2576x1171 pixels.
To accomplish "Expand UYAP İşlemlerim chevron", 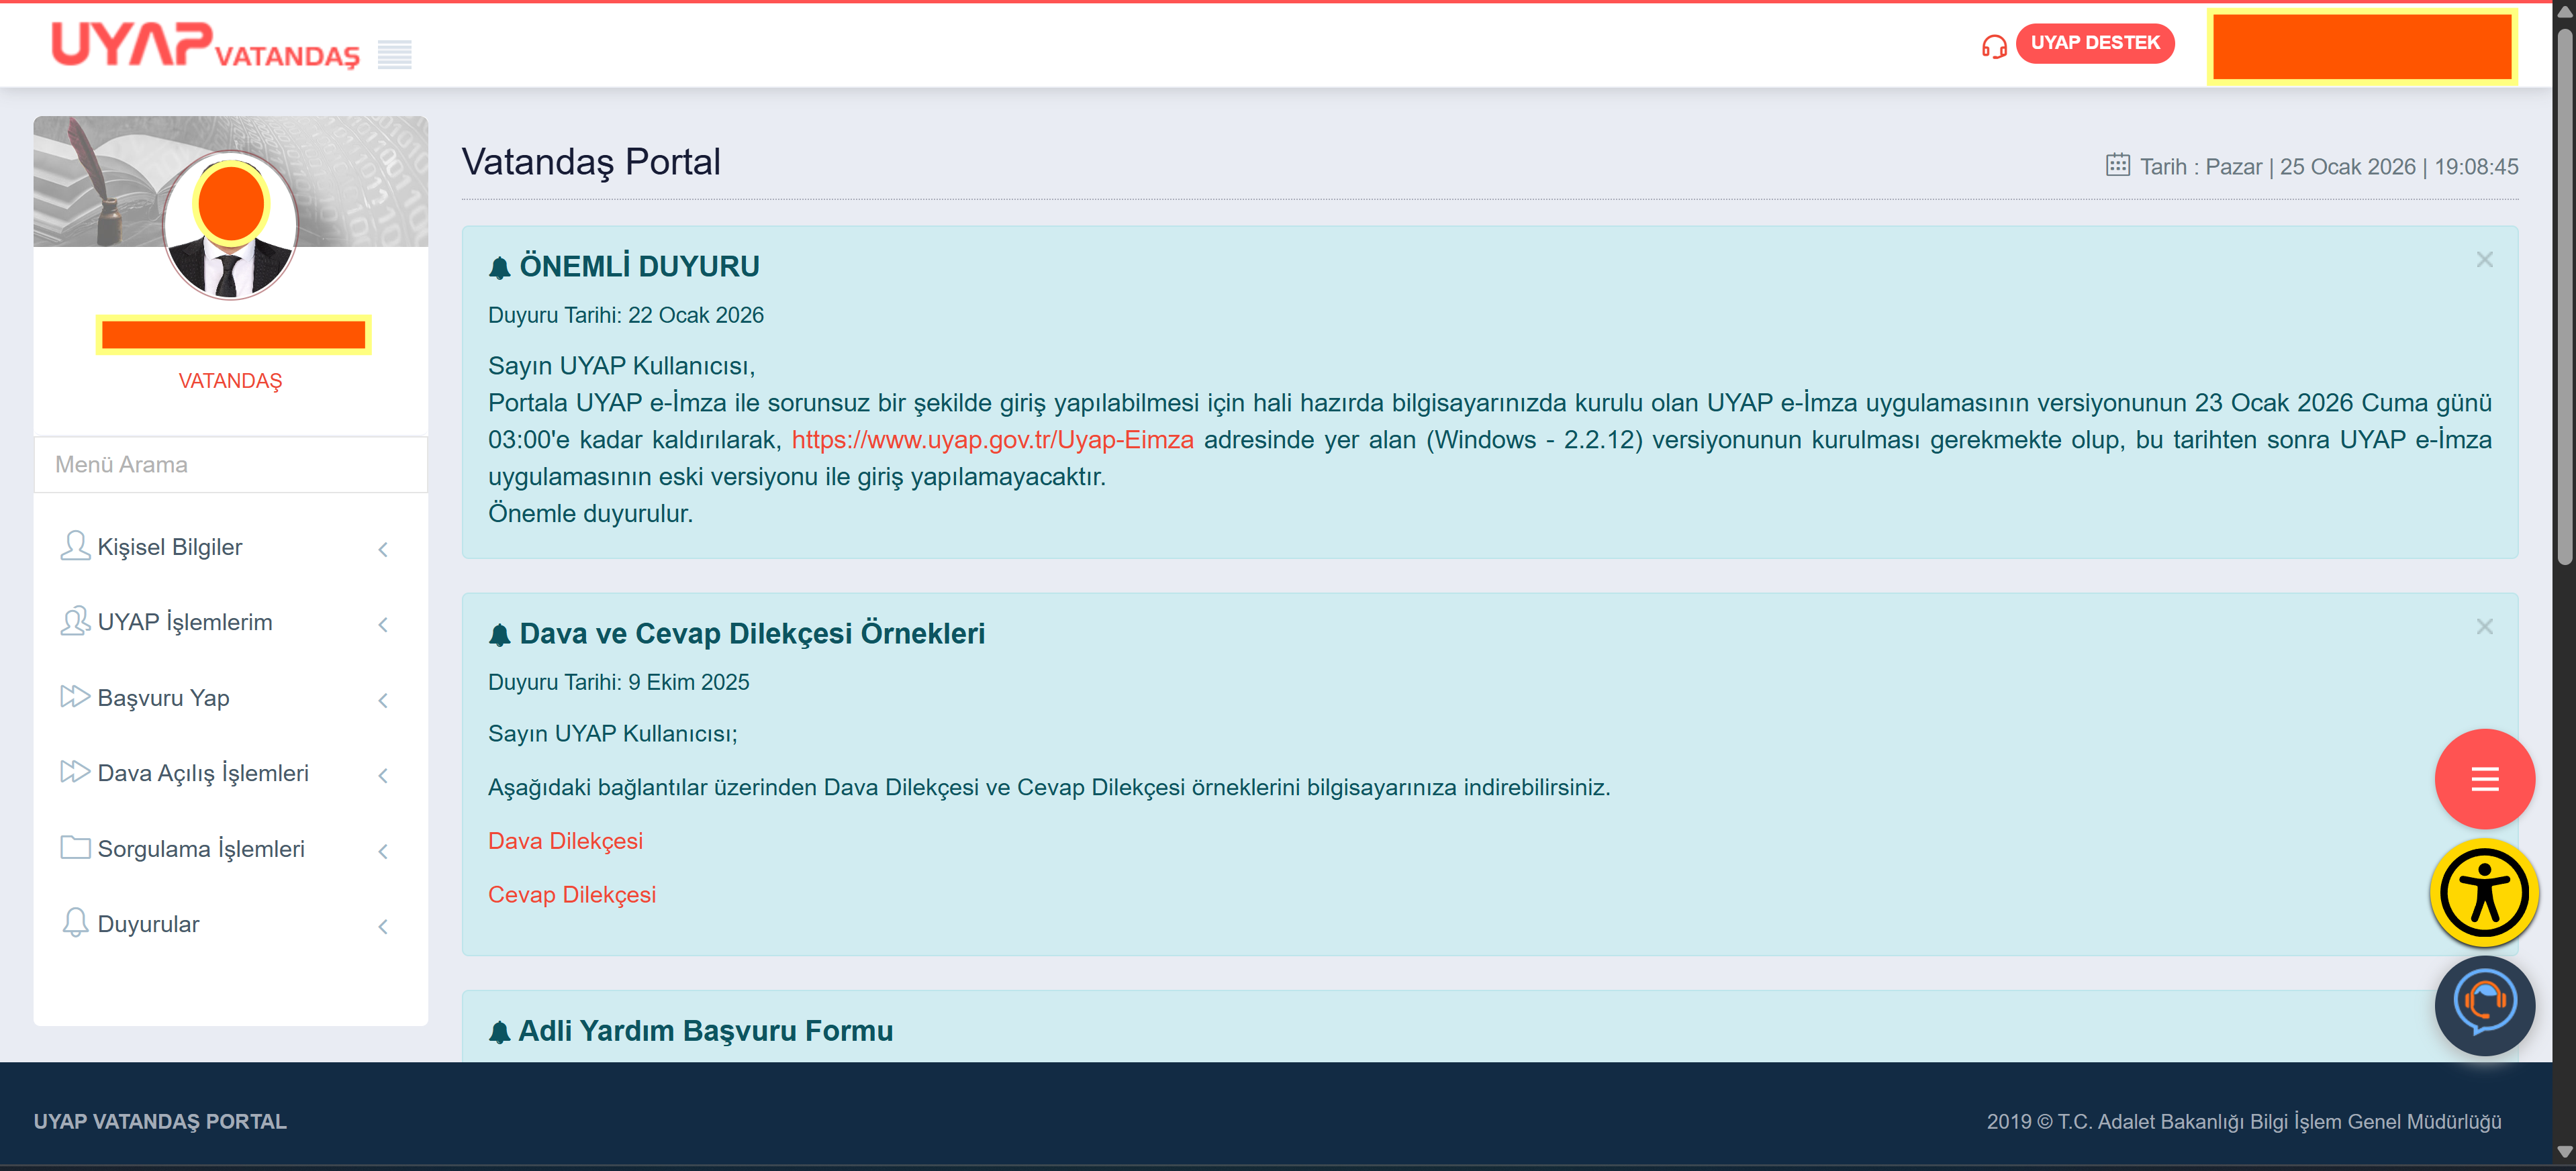I will coord(383,625).
